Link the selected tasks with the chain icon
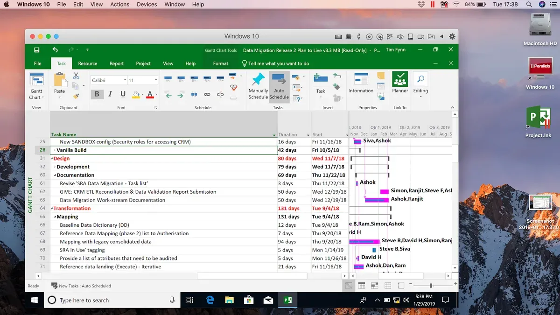Image resolution: width=560 pixels, height=315 pixels. click(x=207, y=95)
